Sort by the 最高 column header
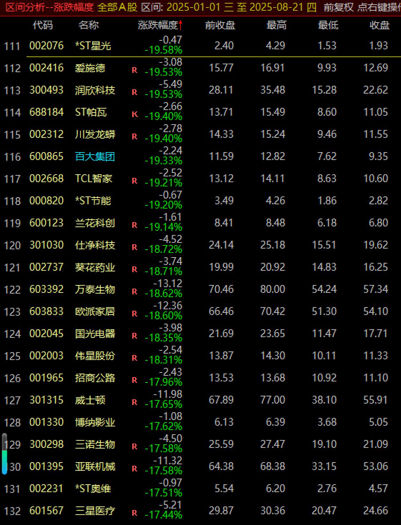Image resolution: width=401 pixels, height=525 pixels. [276, 25]
